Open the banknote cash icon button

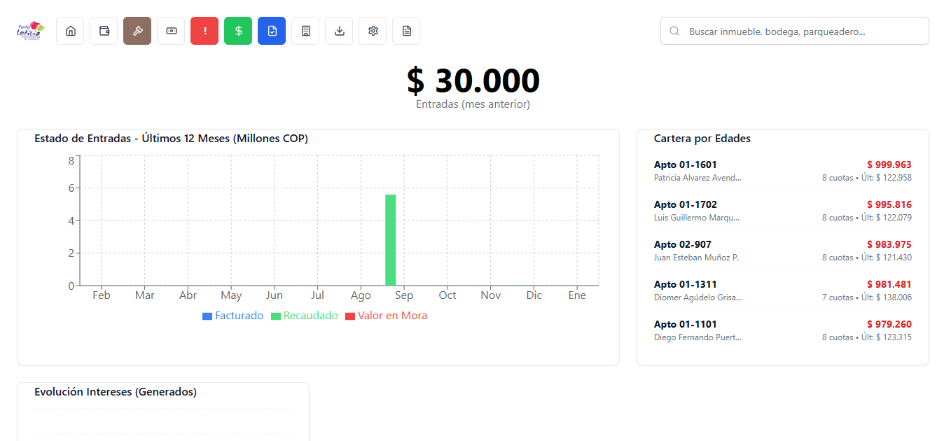171,31
